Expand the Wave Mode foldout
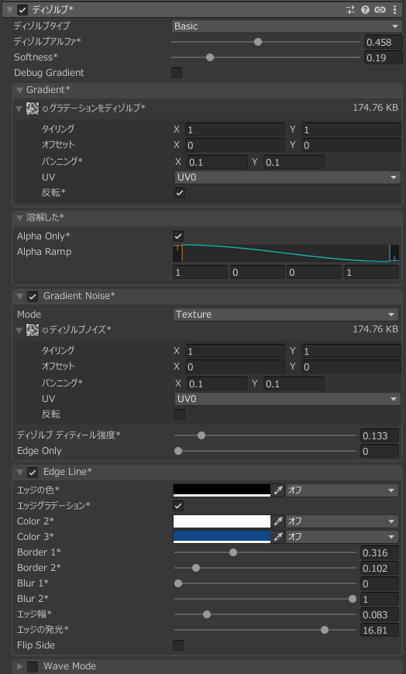This screenshot has width=406, height=674. click(19, 667)
